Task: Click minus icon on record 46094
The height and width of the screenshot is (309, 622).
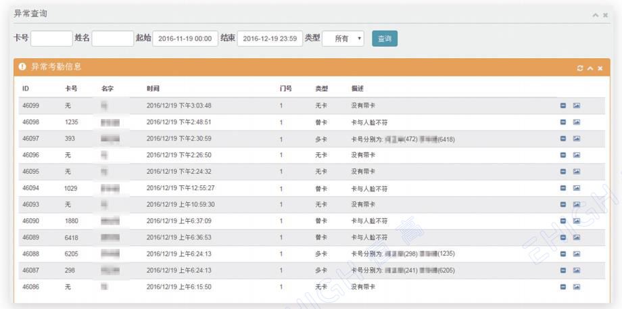Action: [563, 188]
